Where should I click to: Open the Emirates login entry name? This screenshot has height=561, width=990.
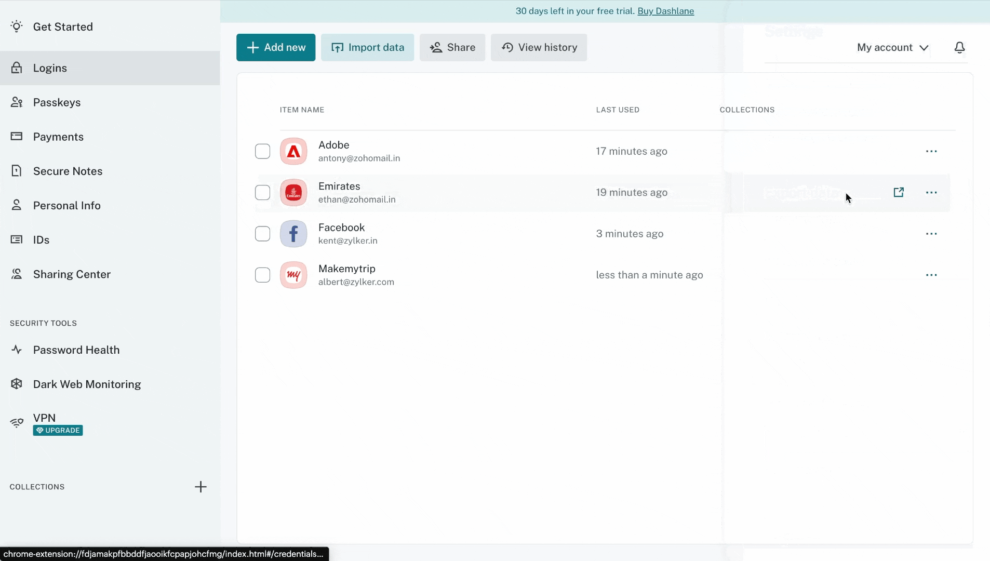click(339, 186)
